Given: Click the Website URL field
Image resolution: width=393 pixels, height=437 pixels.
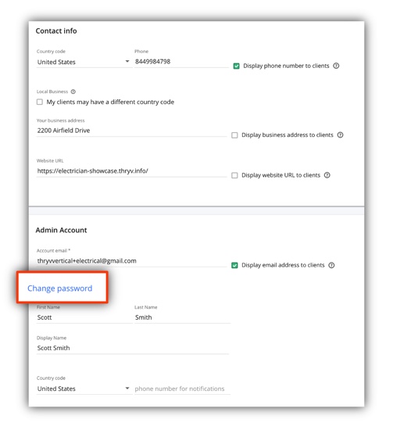Looking at the screenshot, I should pyautogui.click(x=131, y=171).
